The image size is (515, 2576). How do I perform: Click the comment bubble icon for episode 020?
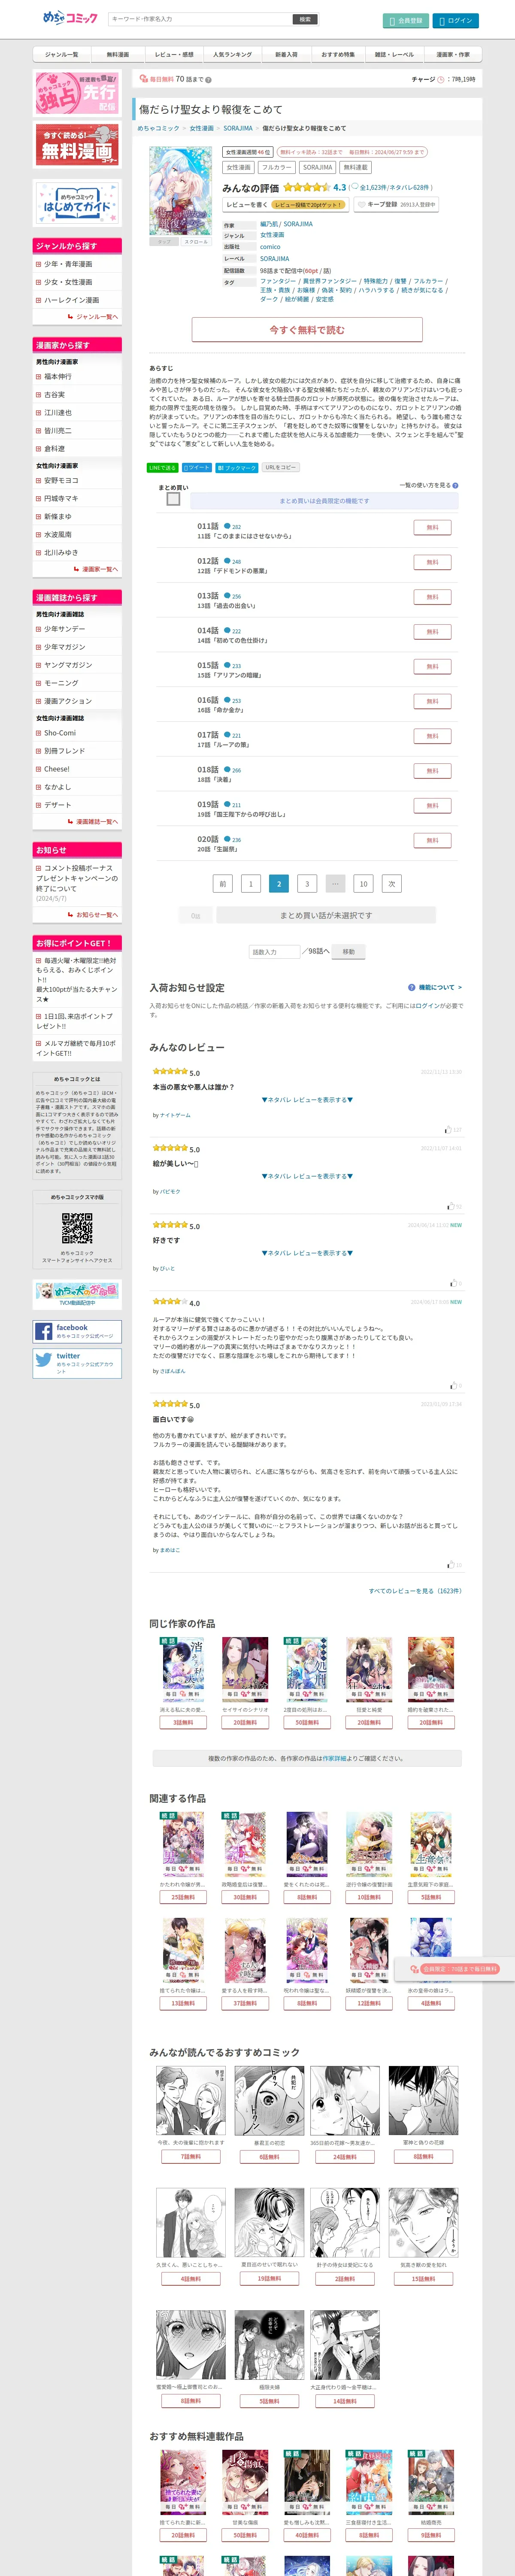click(227, 839)
